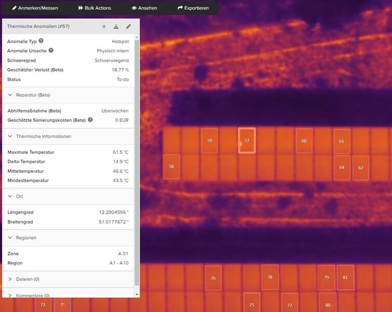The image size is (392, 312).
Task: Collapse the Reparatur (Beta) section
Action: point(10,95)
